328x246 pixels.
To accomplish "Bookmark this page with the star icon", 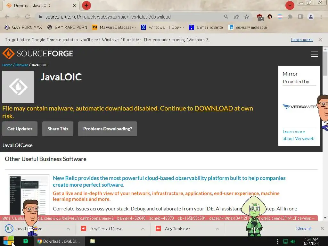I will tap(247, 17).
